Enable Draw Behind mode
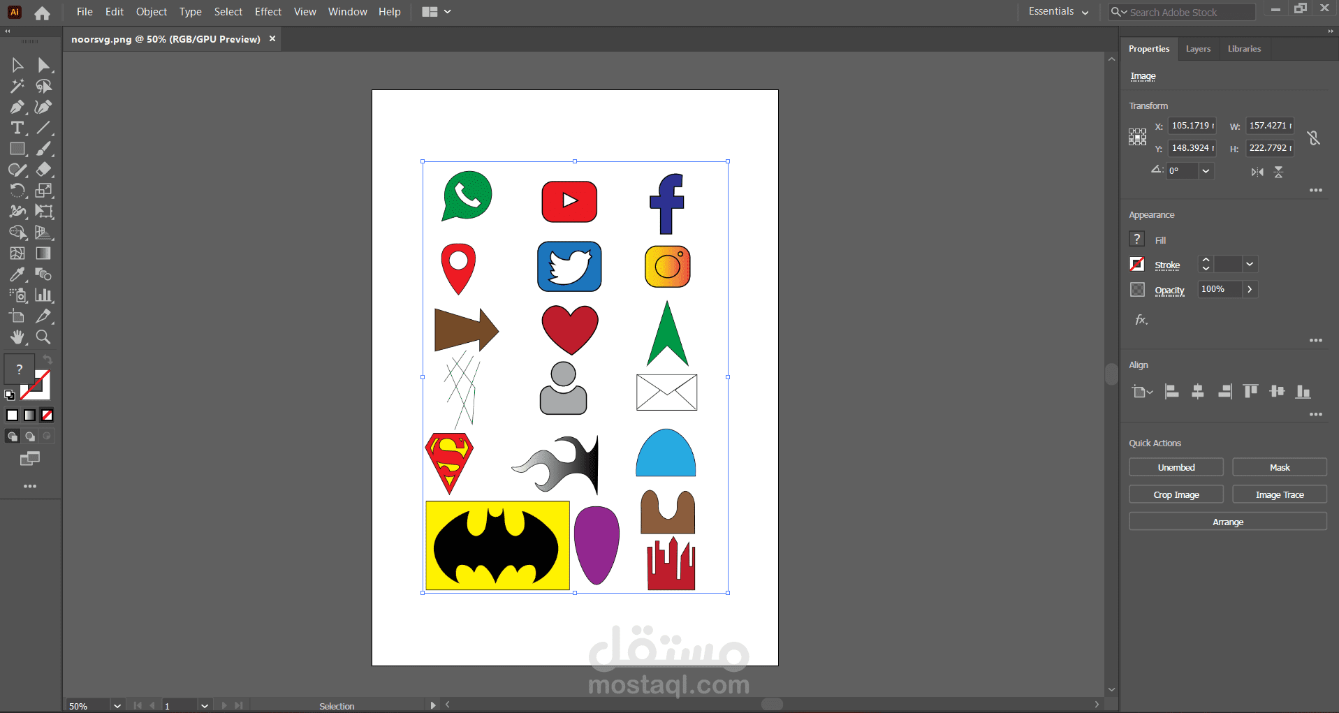Screen dimensions: 1339x713 coord(29,436)
